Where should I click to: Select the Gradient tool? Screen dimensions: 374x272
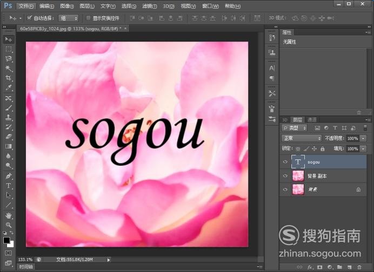point(9,146)
